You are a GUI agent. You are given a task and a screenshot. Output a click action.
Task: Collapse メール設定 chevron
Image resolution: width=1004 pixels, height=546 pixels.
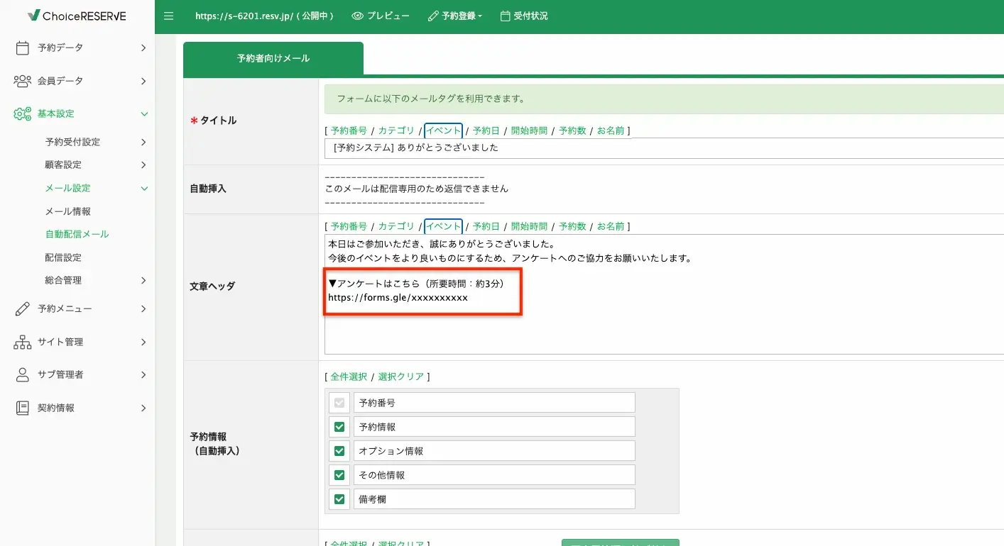point(144,188)
